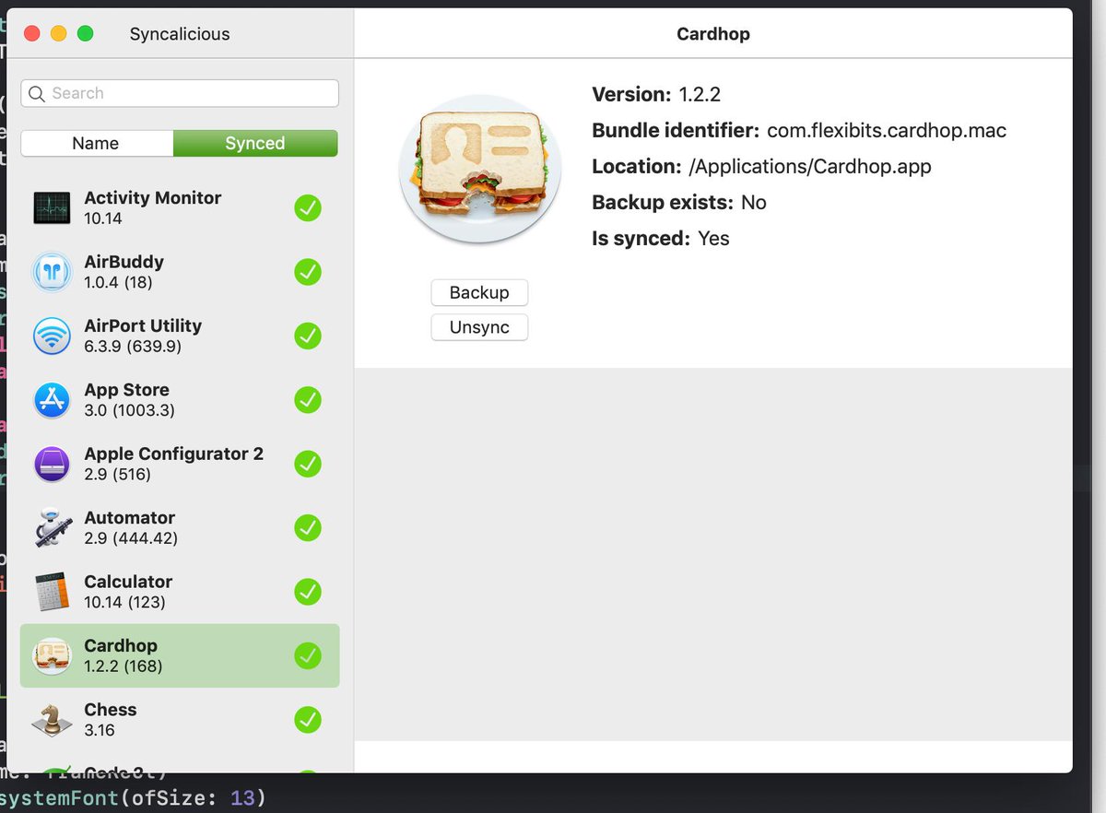
Task: Minimize window with yellow button
Action: click(59, 34)
